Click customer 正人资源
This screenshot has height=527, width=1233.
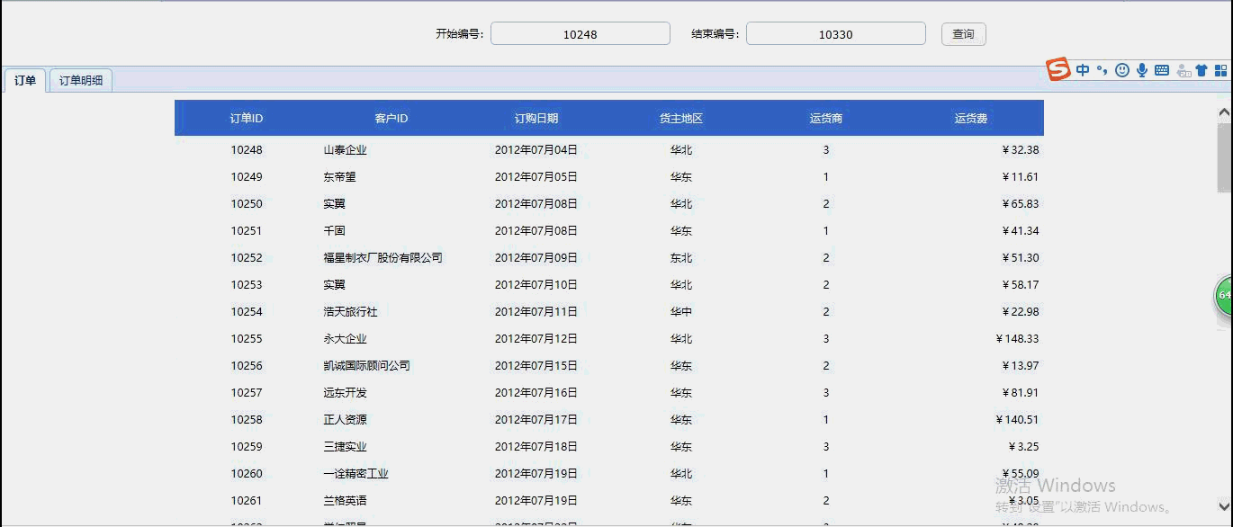[x=346, y=420]
